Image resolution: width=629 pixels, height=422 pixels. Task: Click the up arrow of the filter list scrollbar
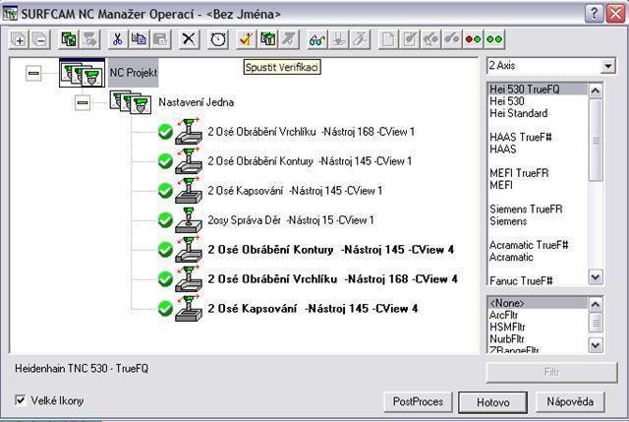596,305
